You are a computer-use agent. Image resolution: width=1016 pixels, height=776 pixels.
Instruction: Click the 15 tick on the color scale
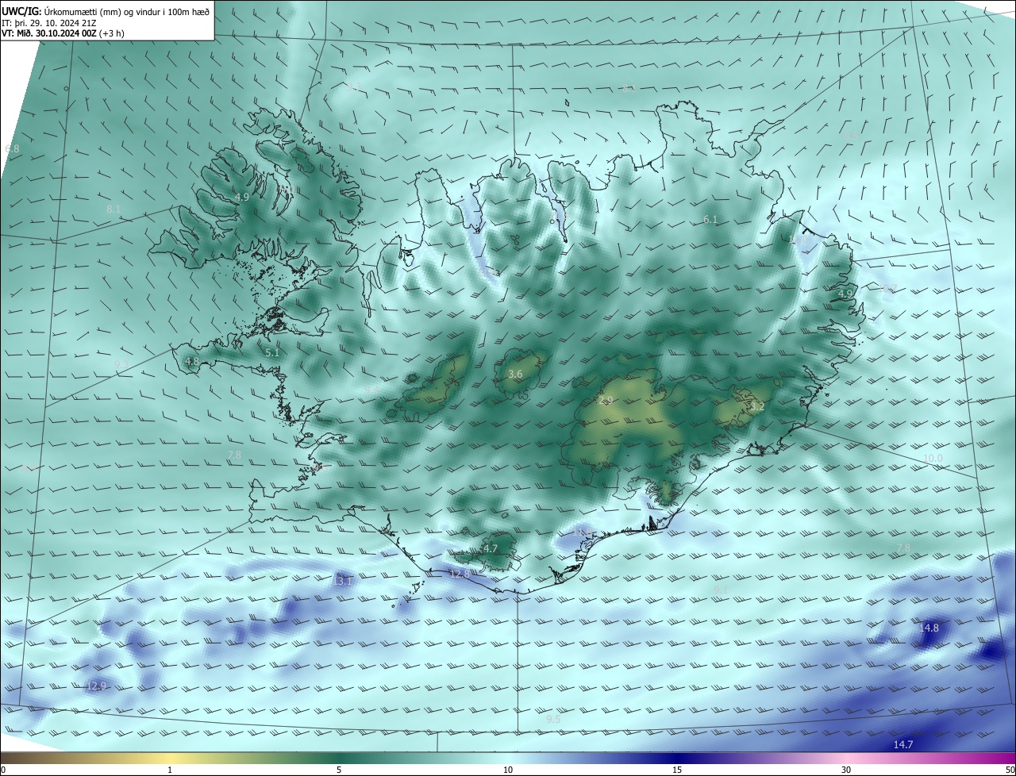click(x=677, y=770)
